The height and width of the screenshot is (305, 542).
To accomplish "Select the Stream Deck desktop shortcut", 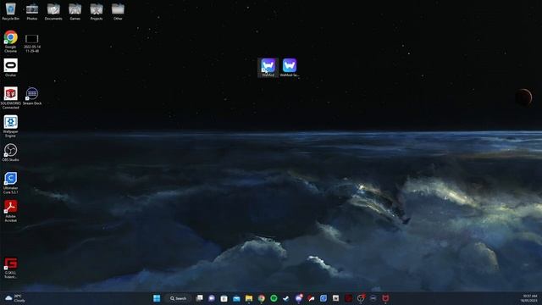I will (x=32, y=96).
